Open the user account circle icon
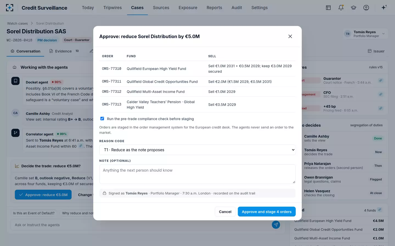This screenshot has height=246, width=395. click(366, 8)
